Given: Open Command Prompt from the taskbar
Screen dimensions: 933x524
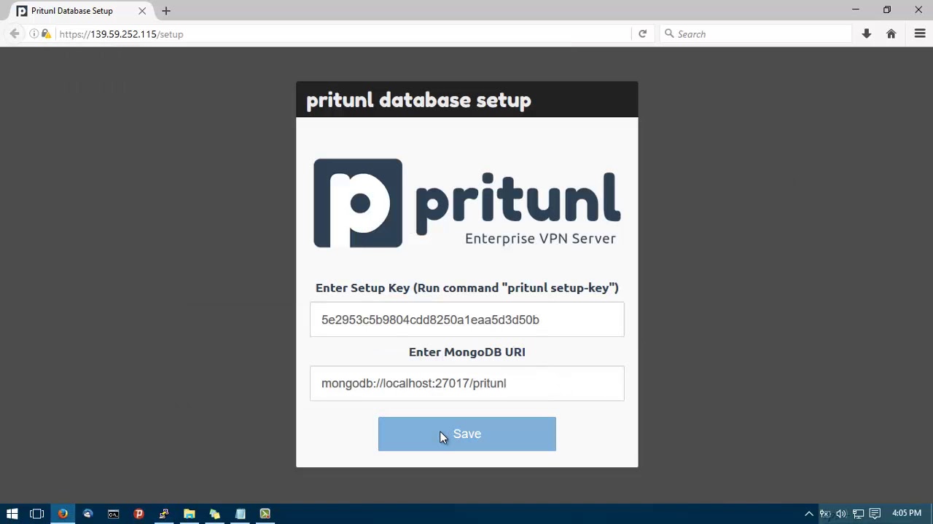Looking at the screenshot, I should pyautogui.click(x=113, y=514).
